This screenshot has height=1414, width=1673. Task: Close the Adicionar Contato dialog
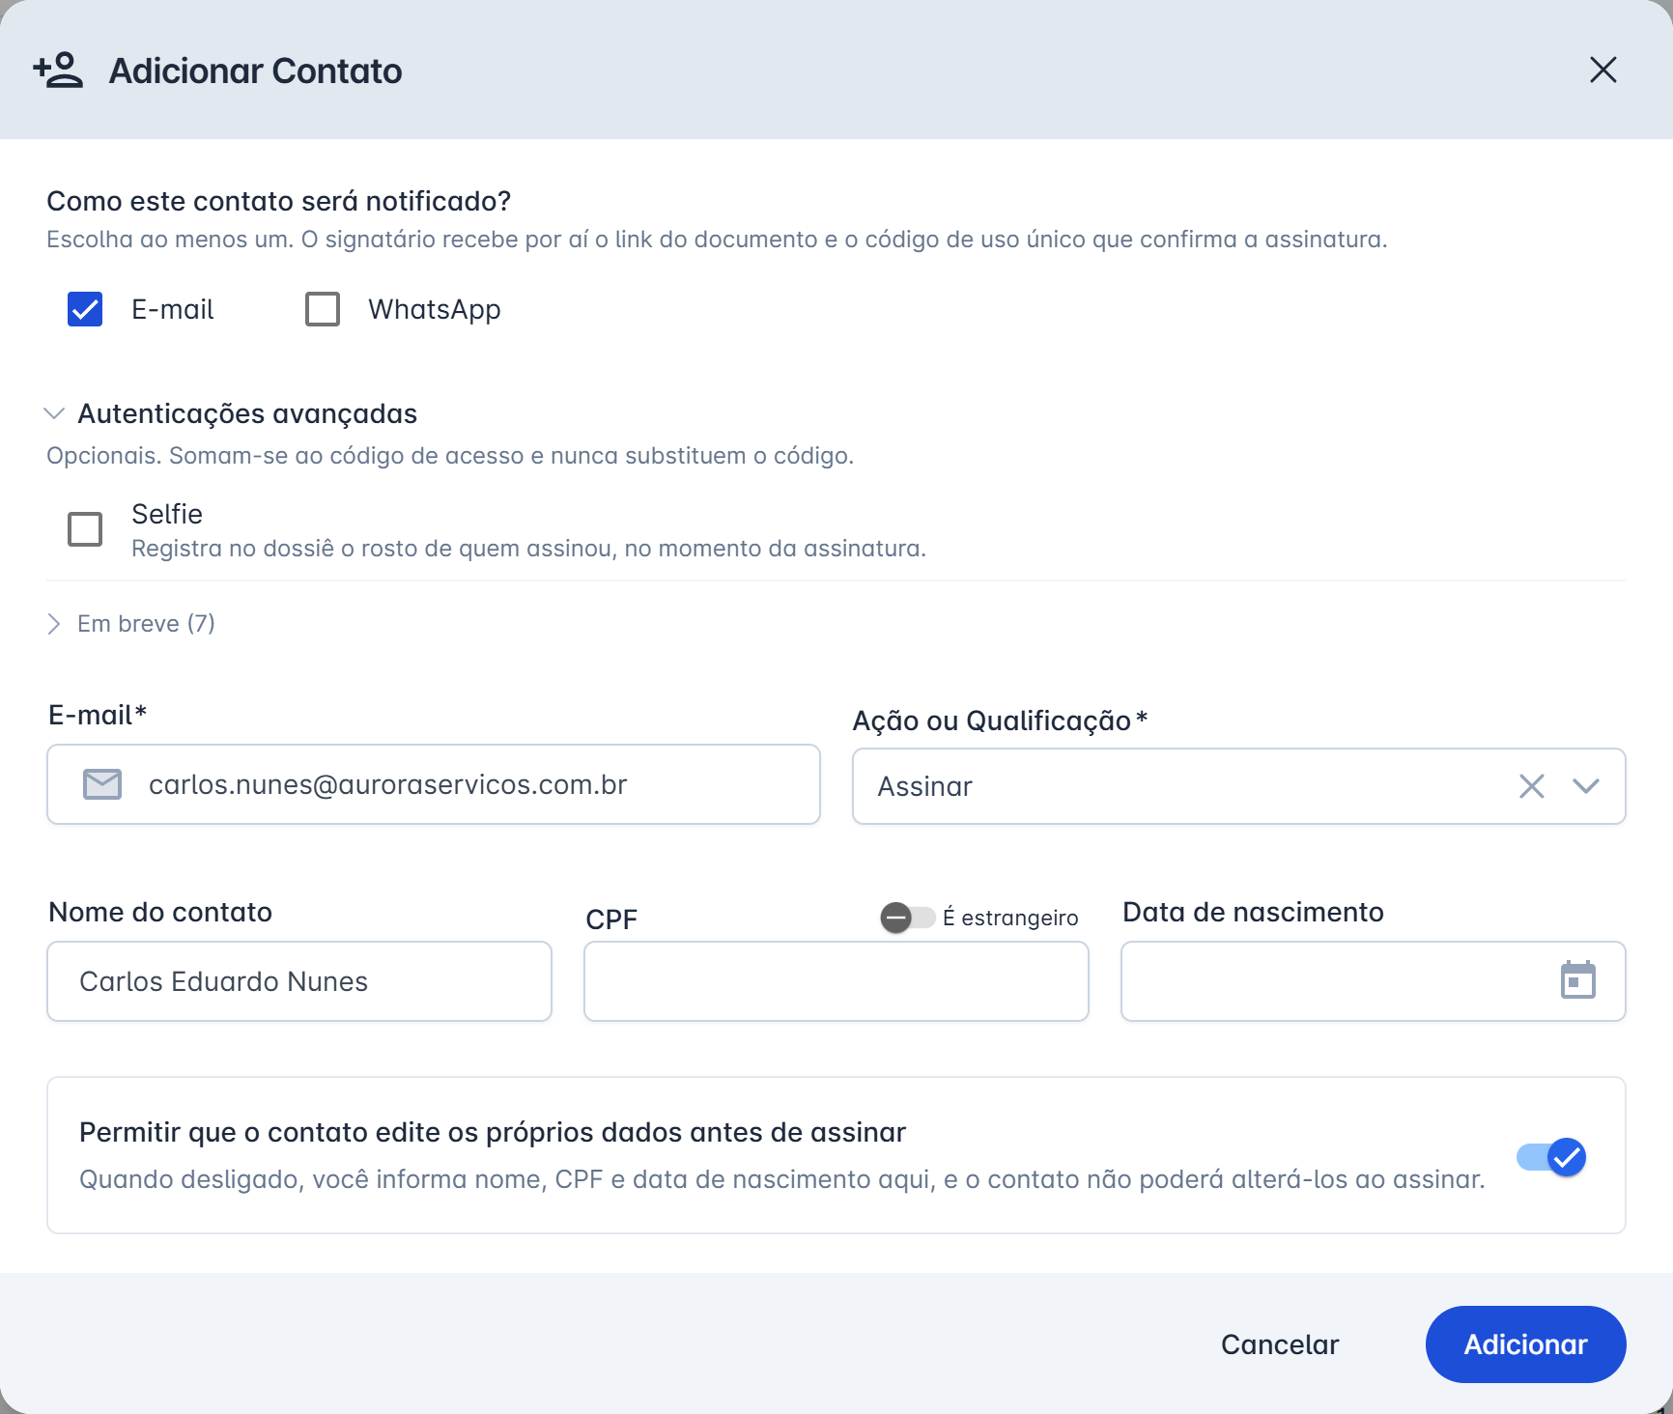click(1603, 70)
